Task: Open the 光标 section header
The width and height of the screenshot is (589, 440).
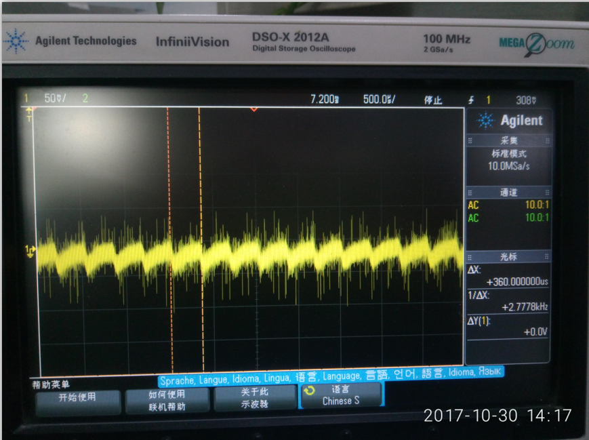Action: point(508,257)
